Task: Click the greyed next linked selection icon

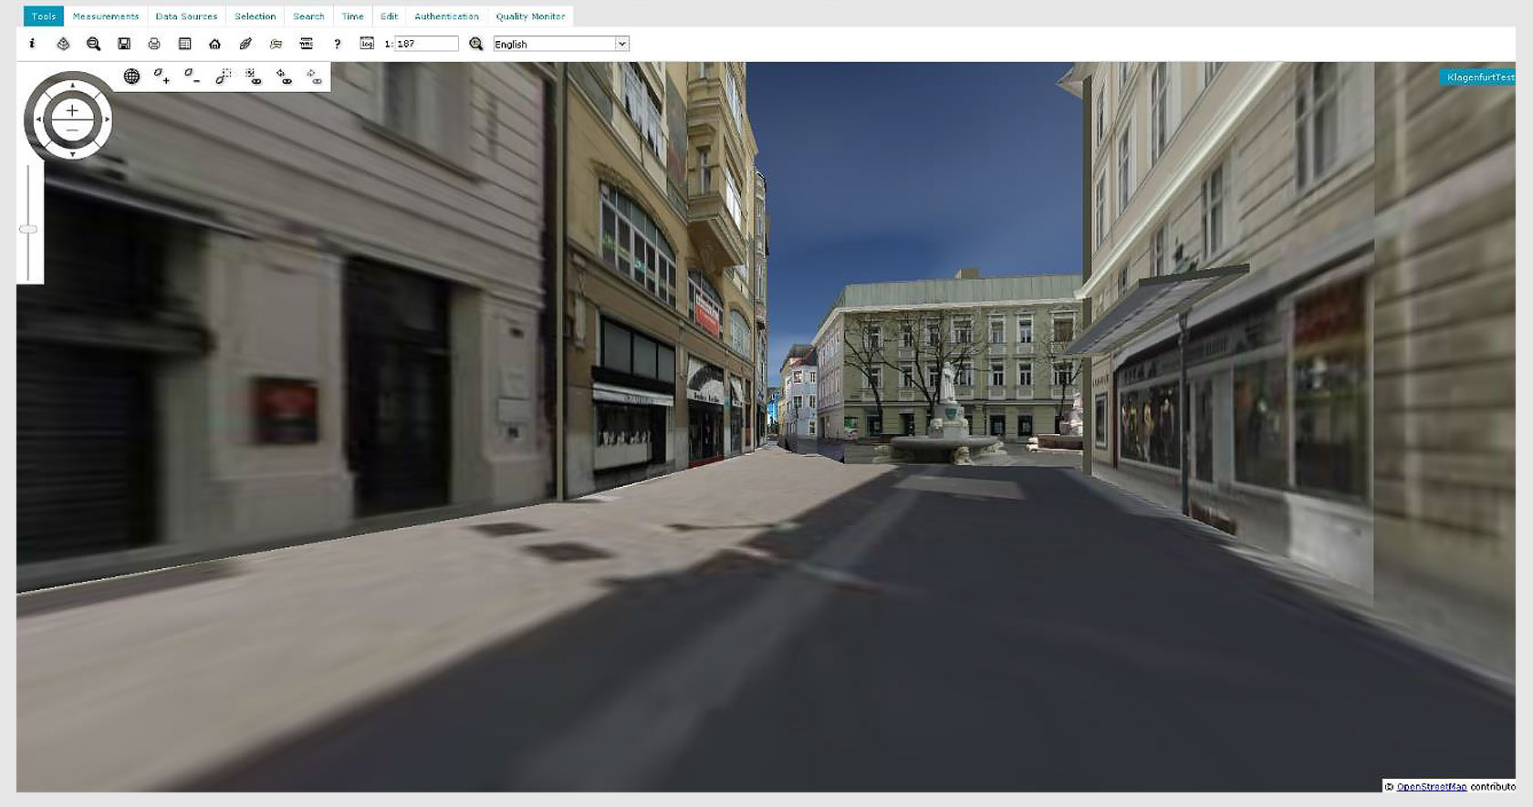Action: tap(314, 77)
